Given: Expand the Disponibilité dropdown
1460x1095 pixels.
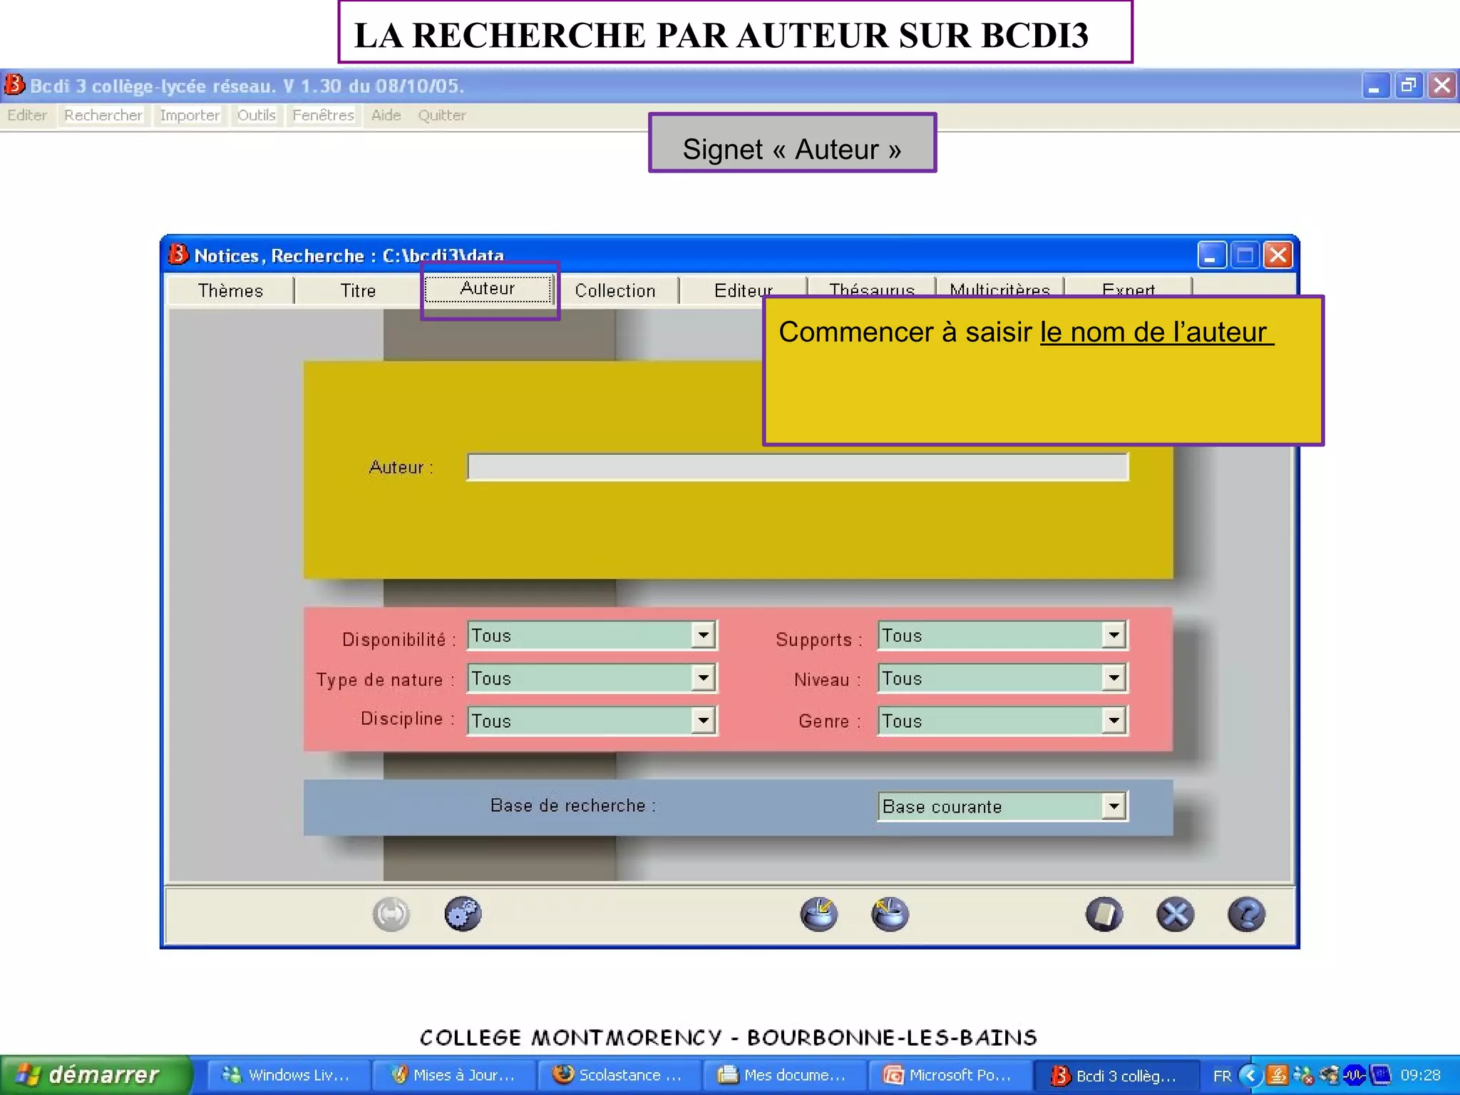Looking at the screenshot, I should click(x=703, y=635).
